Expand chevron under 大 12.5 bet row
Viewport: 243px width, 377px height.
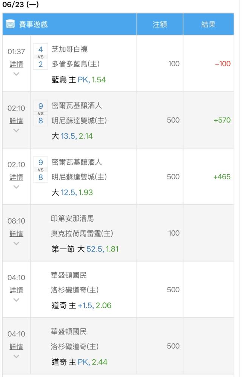click(16, 187)
